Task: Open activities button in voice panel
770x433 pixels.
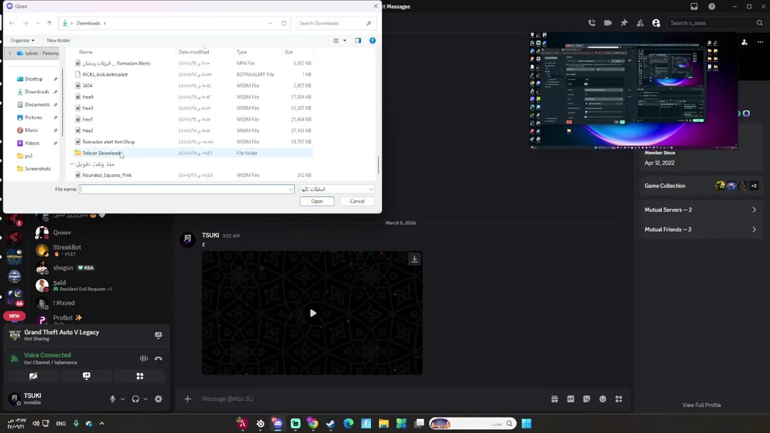Action: [x=140, y=376]
